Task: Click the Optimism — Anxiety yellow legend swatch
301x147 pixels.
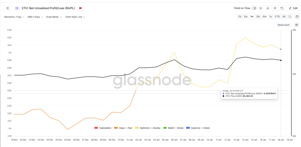Action: point(138,128)
